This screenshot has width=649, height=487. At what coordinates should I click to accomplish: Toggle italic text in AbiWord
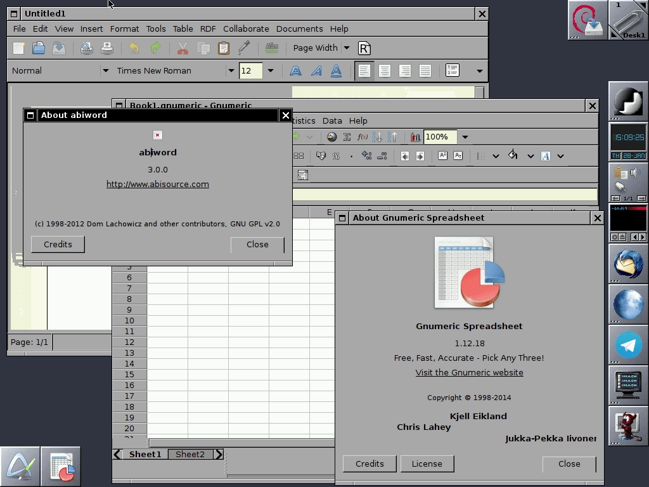[316, 71]
